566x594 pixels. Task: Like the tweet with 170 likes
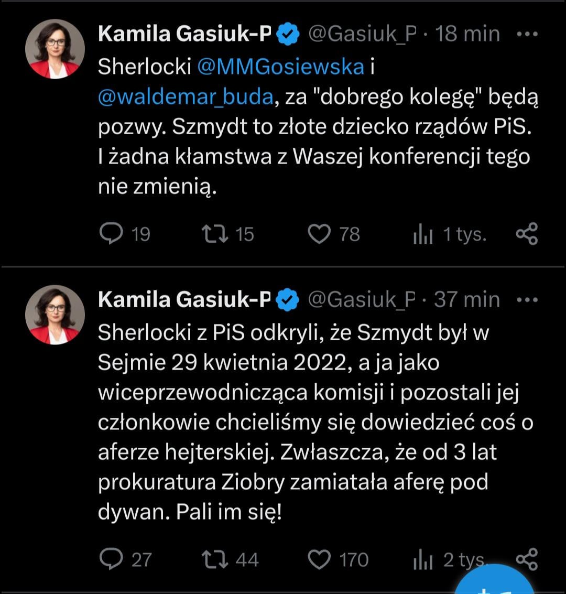319,559
